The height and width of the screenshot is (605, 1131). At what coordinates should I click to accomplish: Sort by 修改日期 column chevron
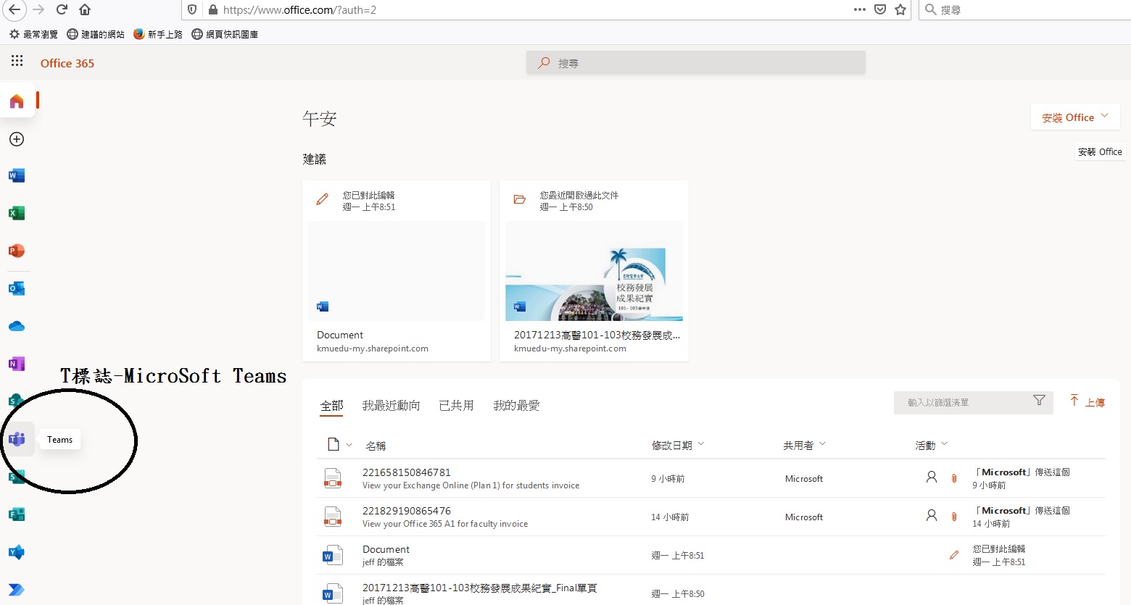point(701,444)
